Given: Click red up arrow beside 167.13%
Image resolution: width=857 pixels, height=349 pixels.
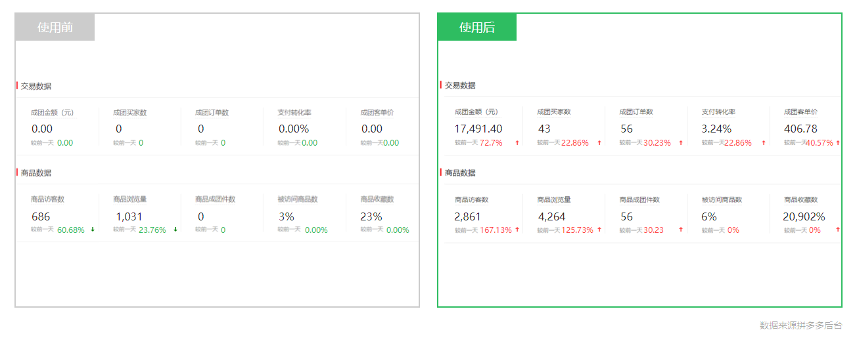Looking at the screenshot, I should point(517,230).
